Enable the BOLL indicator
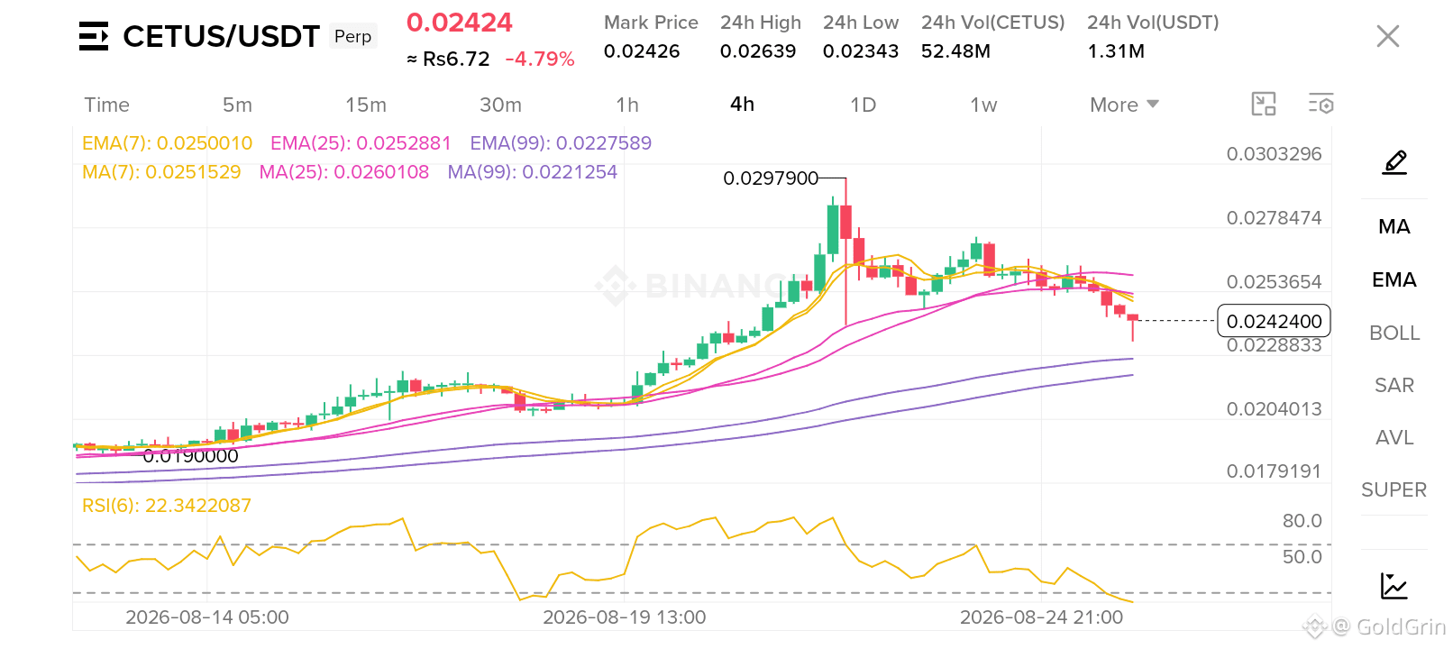This screenshot has width=1453, height=649. 1394,333
